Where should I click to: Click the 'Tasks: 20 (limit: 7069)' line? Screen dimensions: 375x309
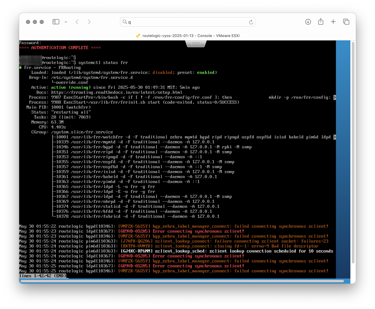tap(62, 117)
